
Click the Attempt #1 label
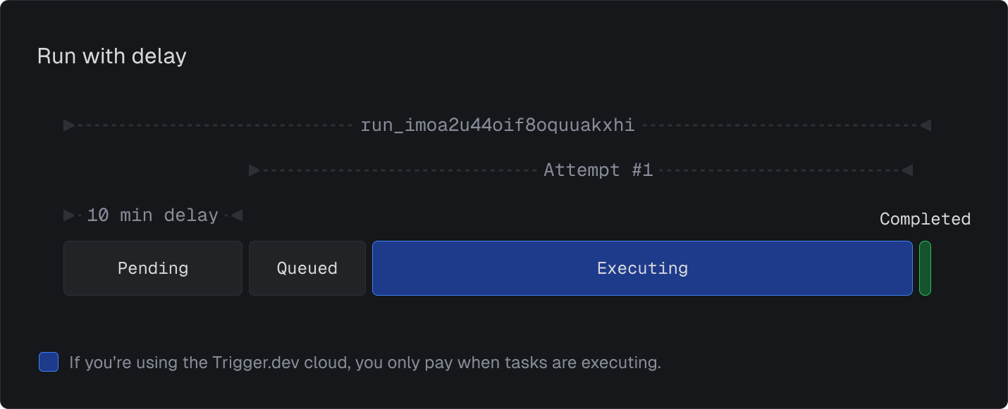point(598,170)
